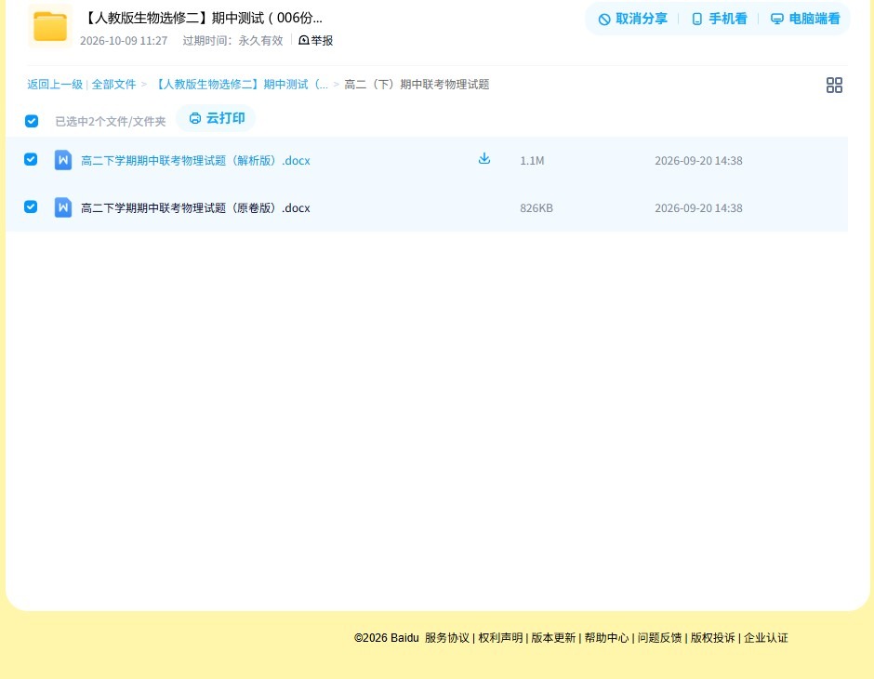
Task: Click the 1.1M file size value
Action: tap(533, 161)
